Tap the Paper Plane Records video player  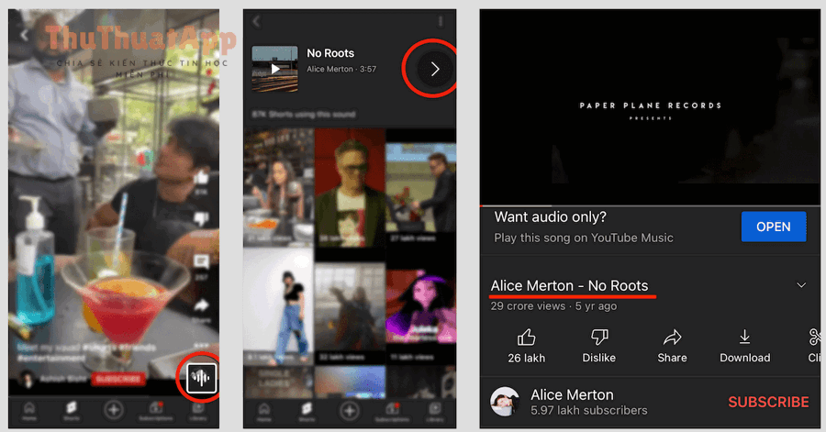tap(650, 106)
